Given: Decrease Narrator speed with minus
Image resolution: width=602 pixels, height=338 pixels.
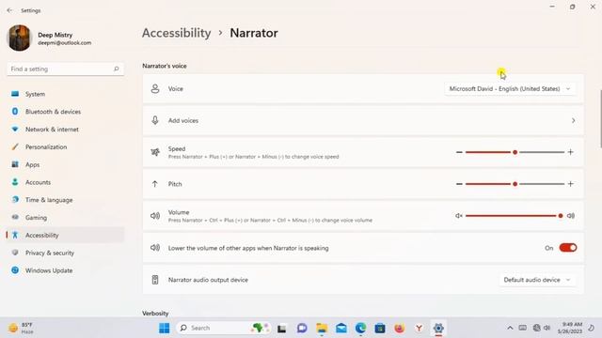Looking at the screenshot, I should tap(459, 152).
